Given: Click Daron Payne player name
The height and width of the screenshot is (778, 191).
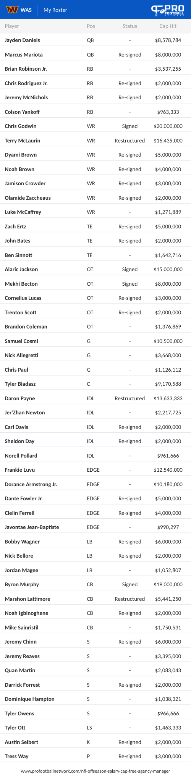Looking at the screenshot, I should coord(20,398).
